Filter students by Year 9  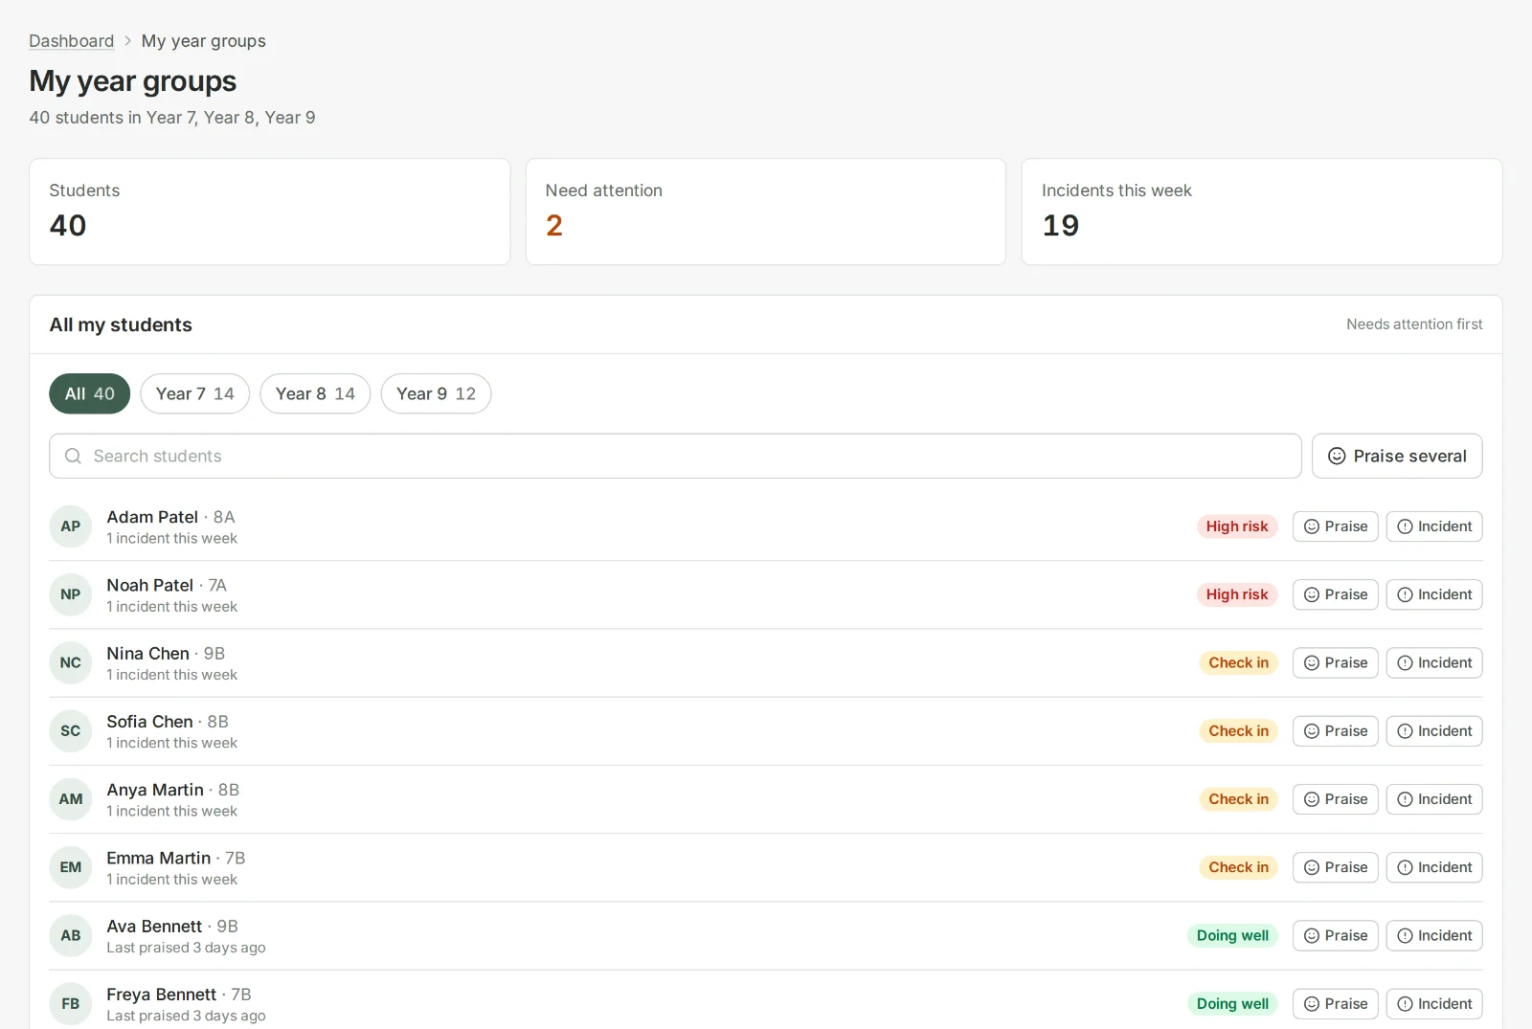tap(436, 393)
